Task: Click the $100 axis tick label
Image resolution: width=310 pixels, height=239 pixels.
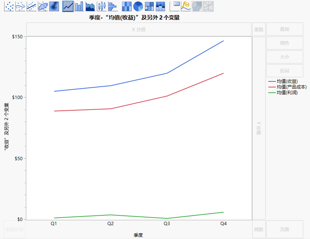Action: click(17, 98)
